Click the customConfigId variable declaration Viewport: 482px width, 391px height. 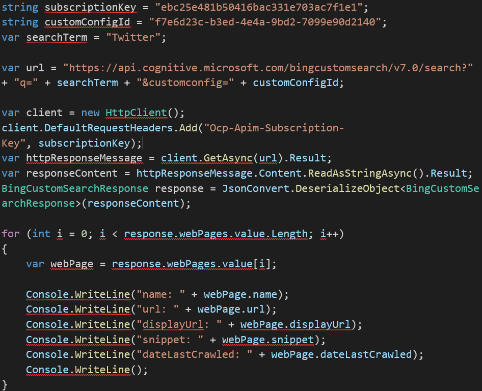(87, 22)
